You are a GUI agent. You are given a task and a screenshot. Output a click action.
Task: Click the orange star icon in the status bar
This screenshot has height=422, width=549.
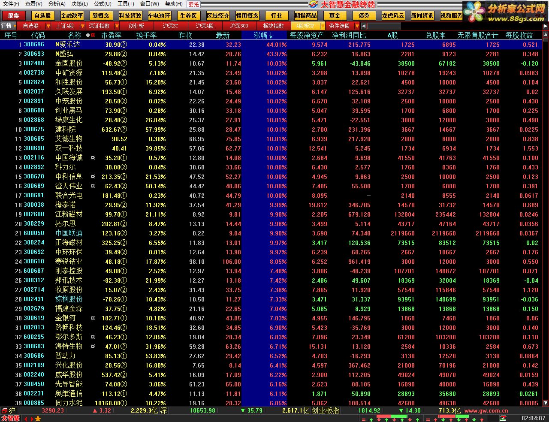38,418
